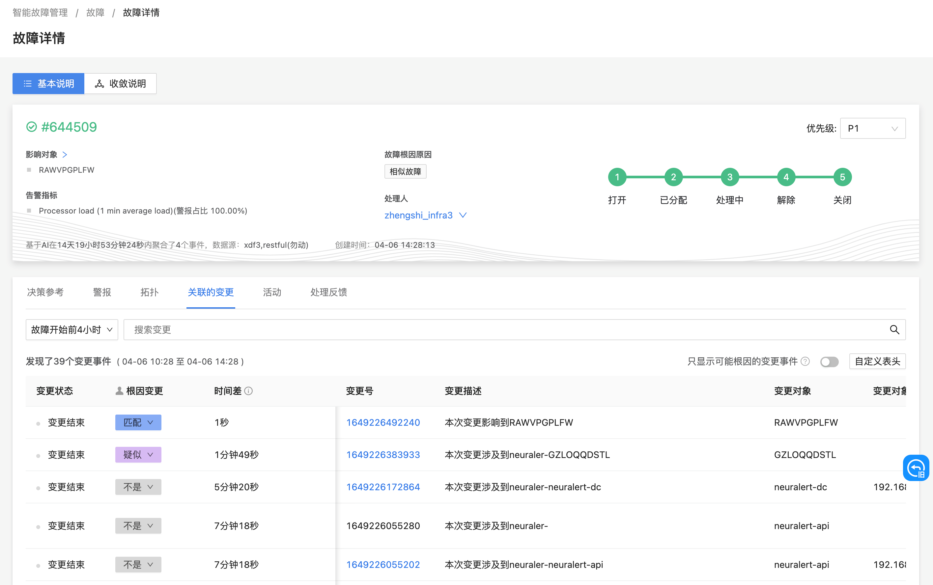
Task: Select text 本次变更影响到RAWVPGPLFW
Action: click(509, 422)
